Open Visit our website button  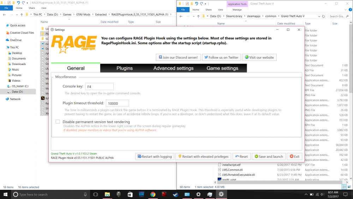pos(259,57)
